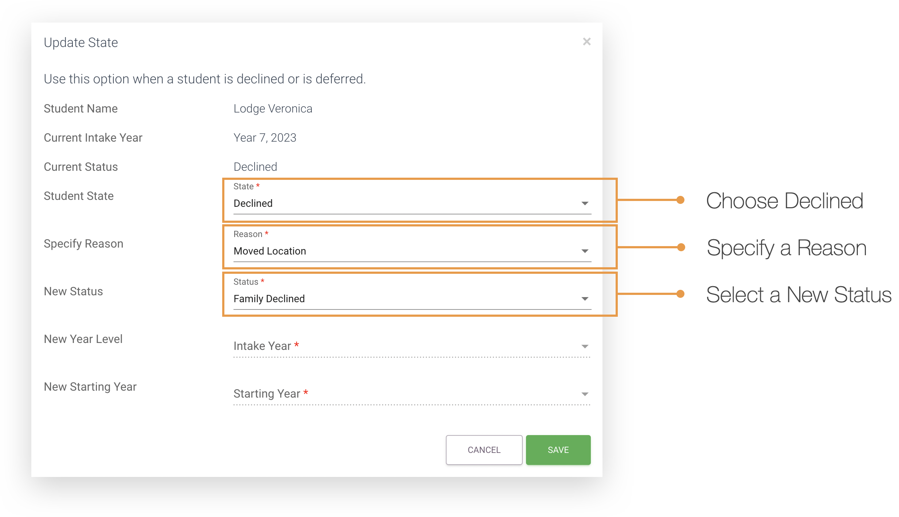Expand the Status dropdown arrow
This screenshot has width=899, height=517.
585,299
